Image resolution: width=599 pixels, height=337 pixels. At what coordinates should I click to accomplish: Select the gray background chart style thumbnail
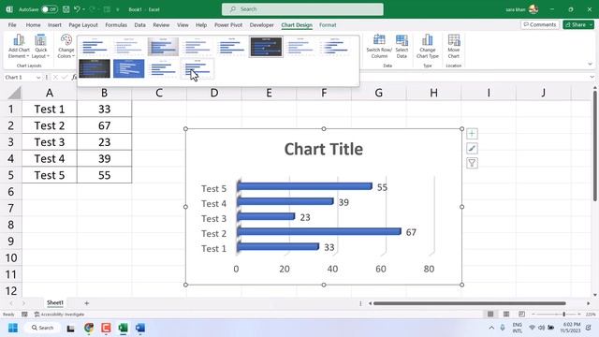point(163,47)
